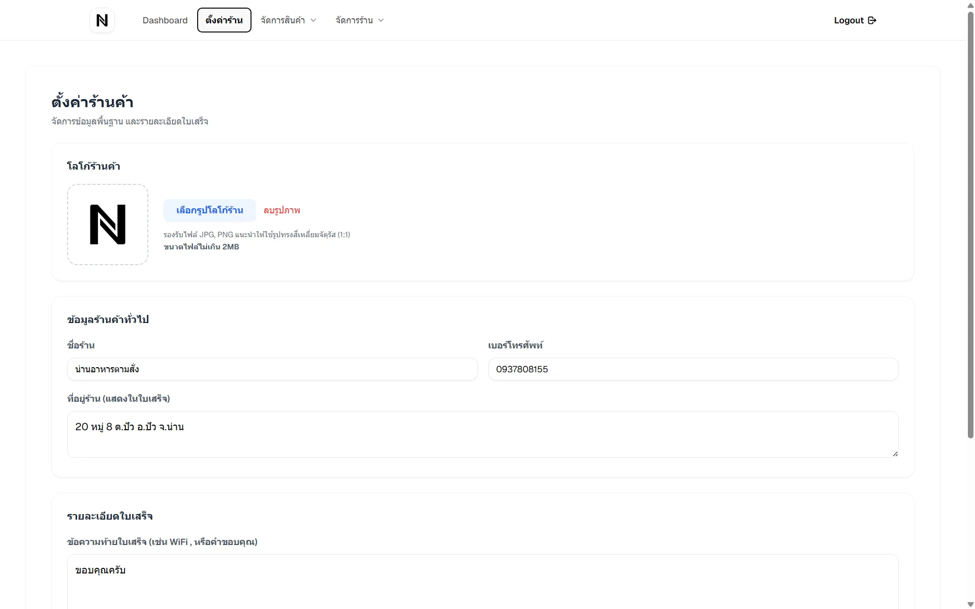Click the scrollbar up arrow
This screenshot has width=975, height=609.
pos(970,5)
